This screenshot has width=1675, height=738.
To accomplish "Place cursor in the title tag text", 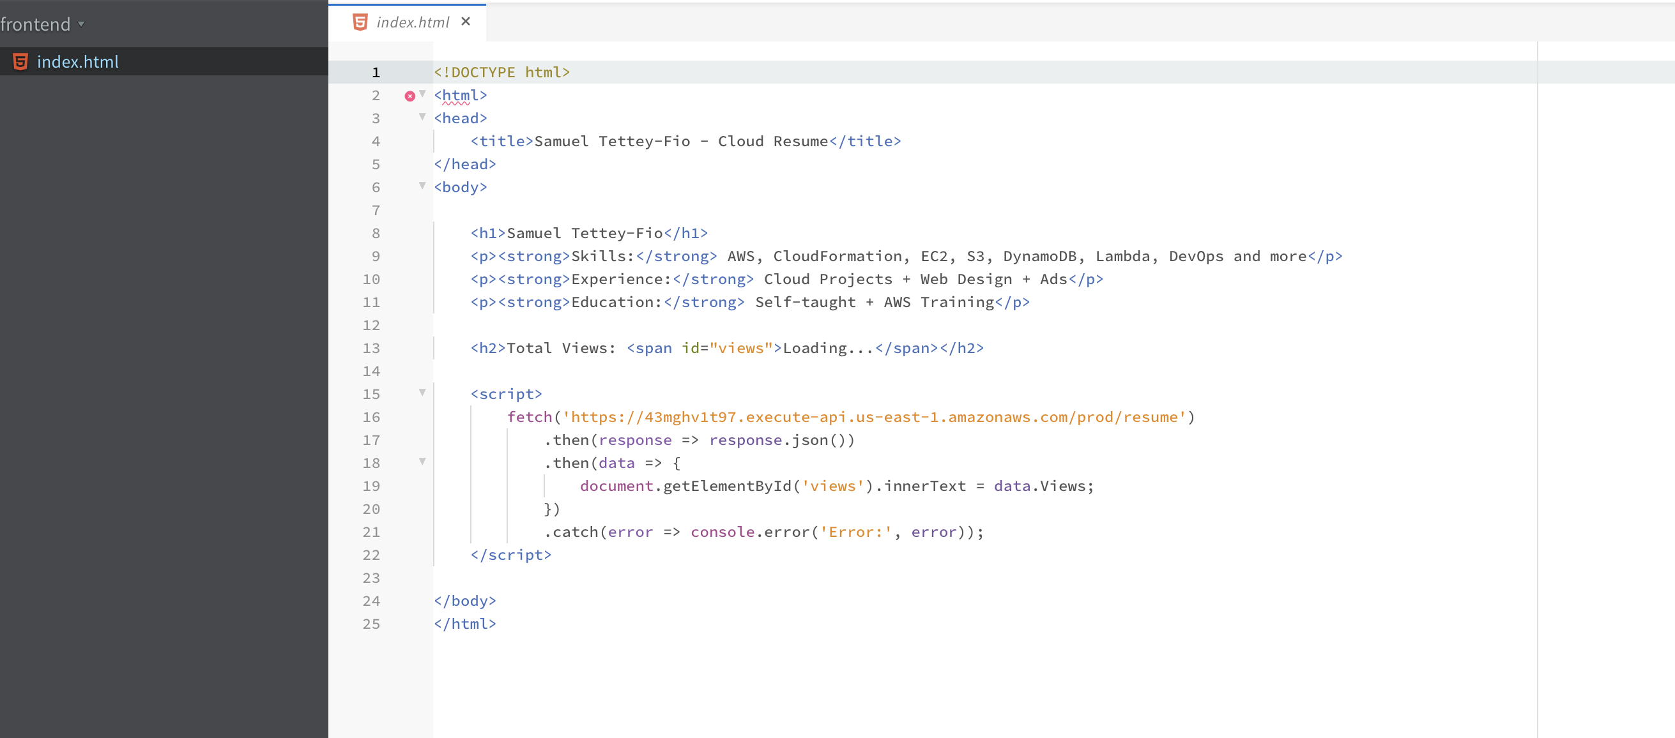I will tap(680, 142).
